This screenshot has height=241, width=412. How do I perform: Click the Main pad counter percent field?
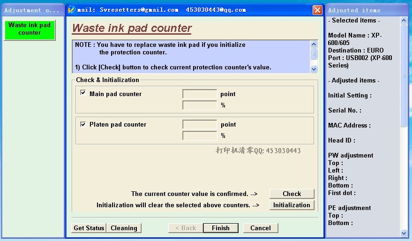[200, 105]
